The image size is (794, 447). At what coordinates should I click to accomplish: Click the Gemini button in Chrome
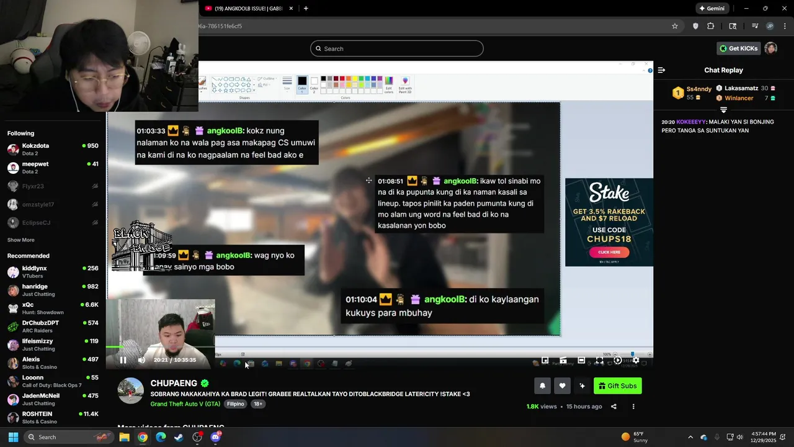(711, 9)
